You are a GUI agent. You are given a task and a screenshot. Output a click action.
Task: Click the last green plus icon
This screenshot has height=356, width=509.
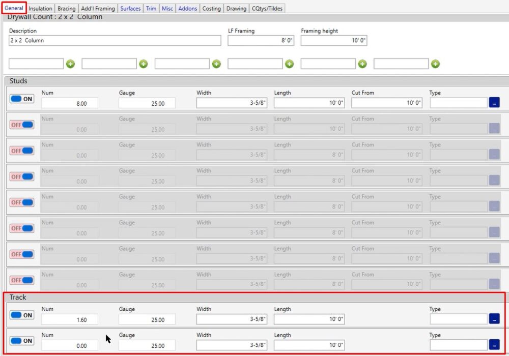pyautogui.click(x=435, y=64)
